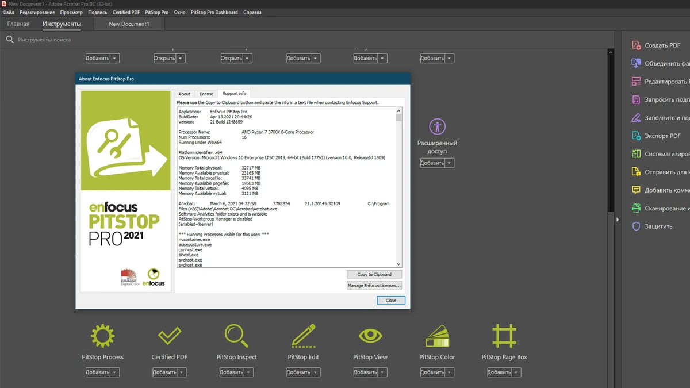
Task: Click the accessibility icon above Расширенный доступ
Action: 438,126
